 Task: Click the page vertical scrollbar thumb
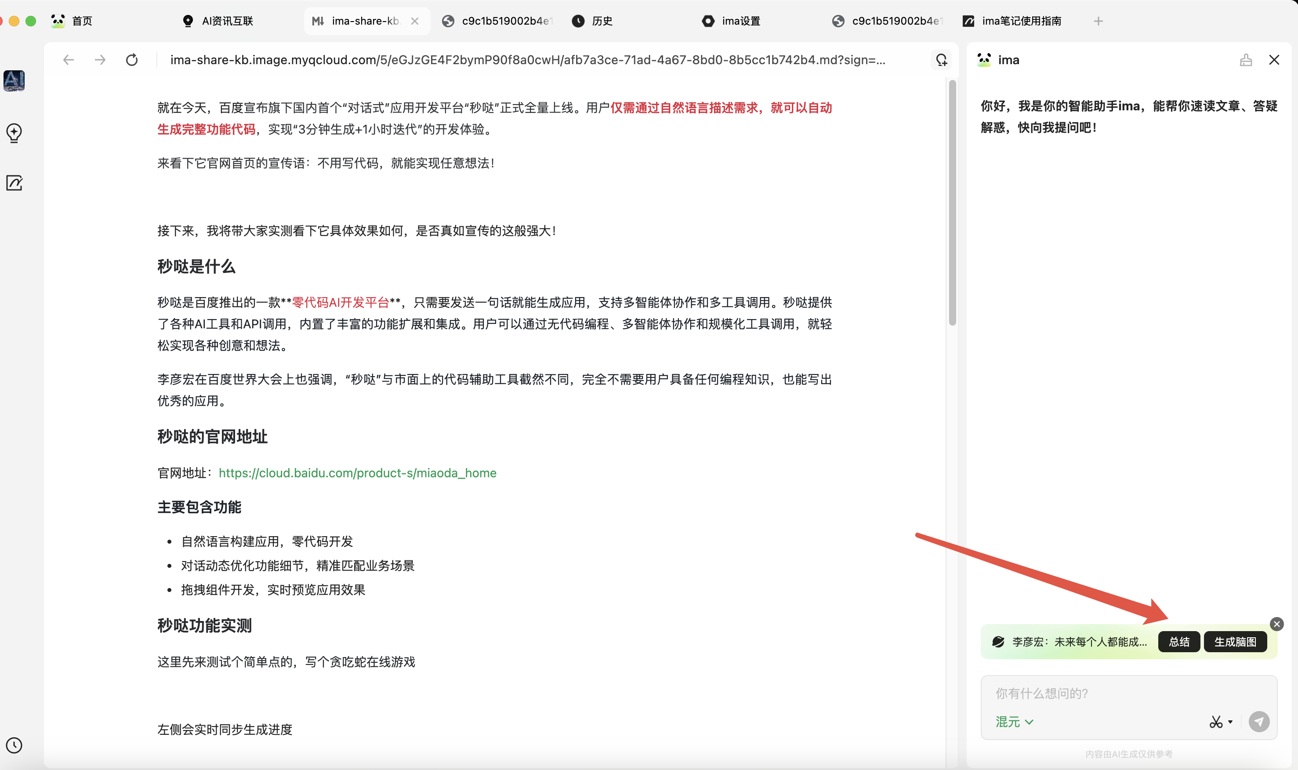coord(952,202)
